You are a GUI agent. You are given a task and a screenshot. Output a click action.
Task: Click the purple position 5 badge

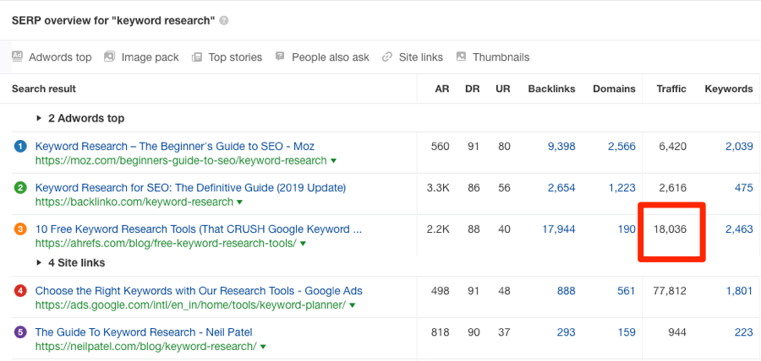point(20,333)
